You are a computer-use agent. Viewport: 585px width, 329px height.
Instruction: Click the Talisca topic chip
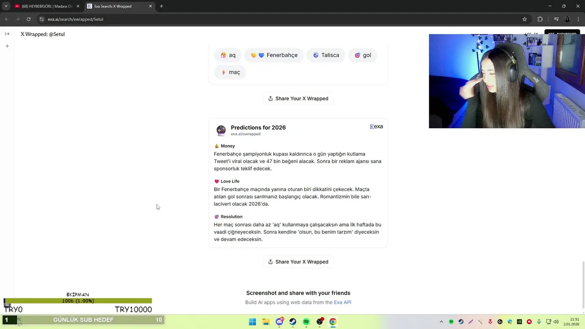(326, 55)
